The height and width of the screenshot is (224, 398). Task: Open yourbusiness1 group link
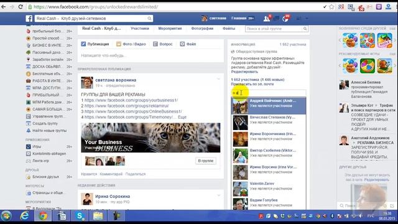(x=131, y=100)
